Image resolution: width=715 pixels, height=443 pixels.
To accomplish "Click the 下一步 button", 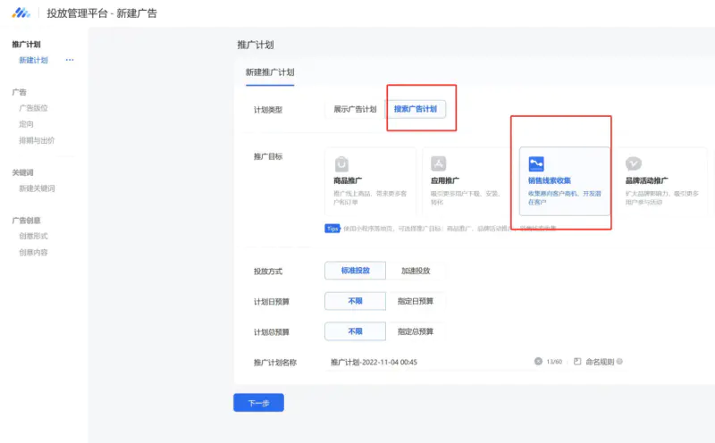I will pyautogui.click(x=258, y=403).
